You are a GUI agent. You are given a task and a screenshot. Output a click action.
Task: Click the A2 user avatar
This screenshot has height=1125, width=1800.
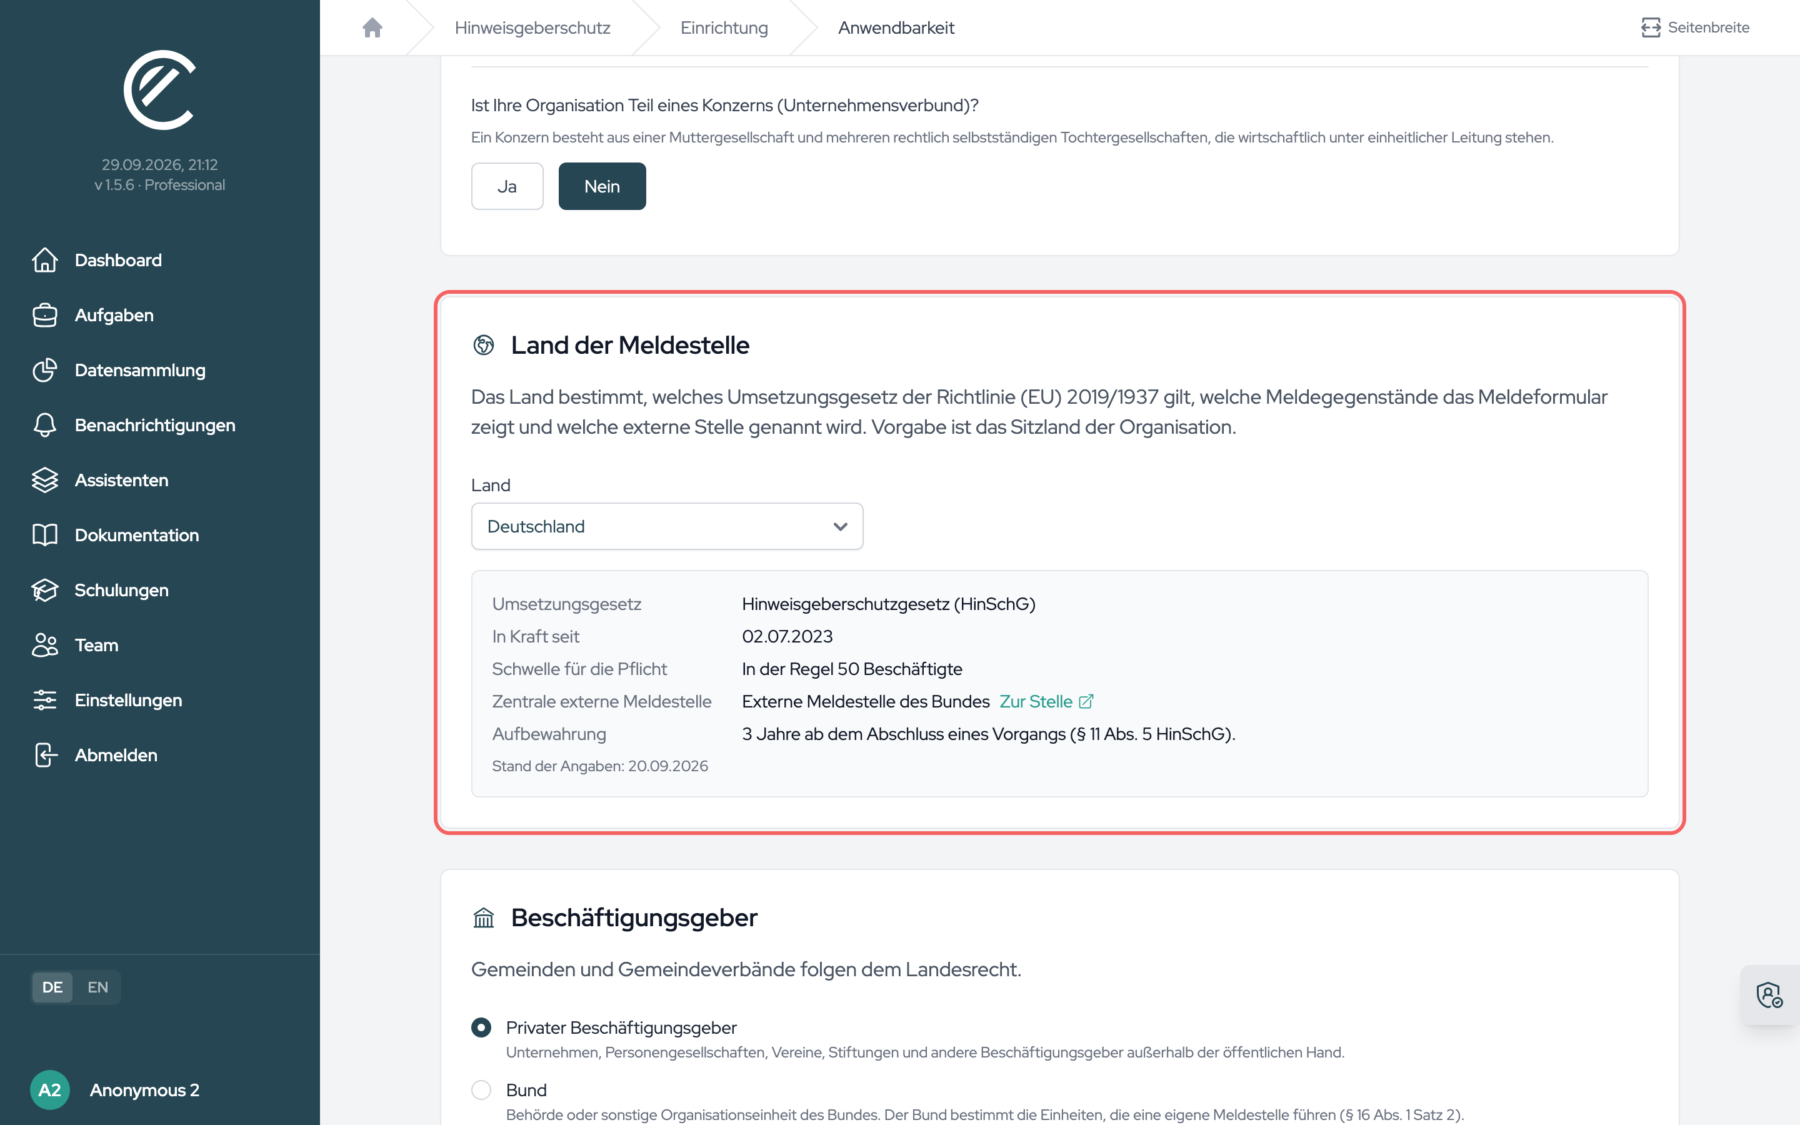coord(50,1090)
